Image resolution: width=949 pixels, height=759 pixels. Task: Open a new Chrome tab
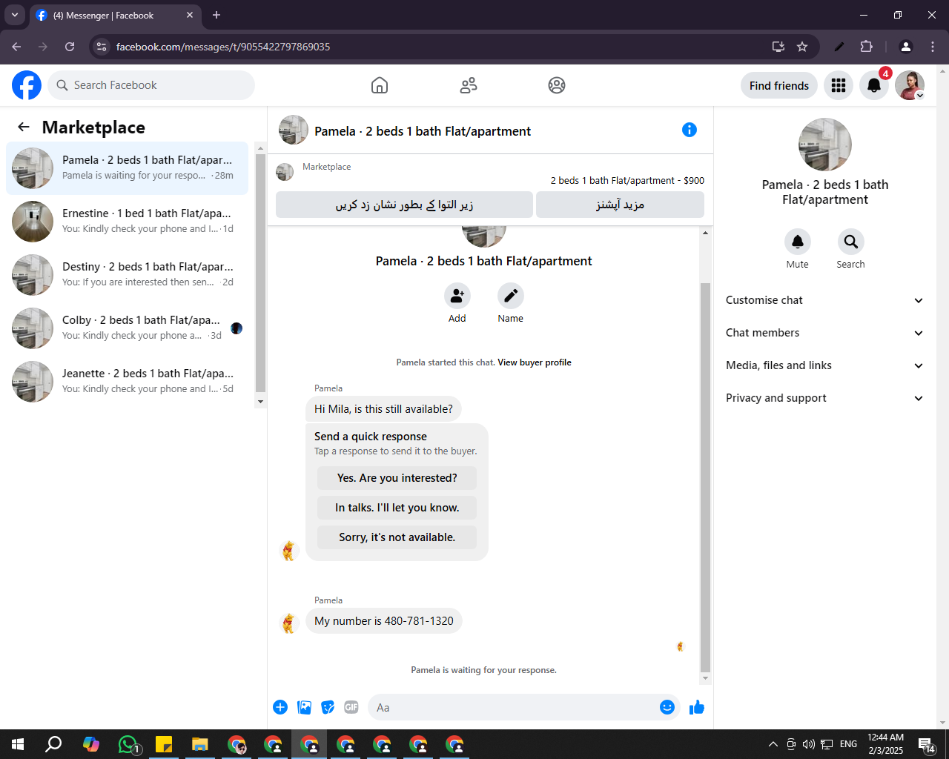[x=216, y=15]
